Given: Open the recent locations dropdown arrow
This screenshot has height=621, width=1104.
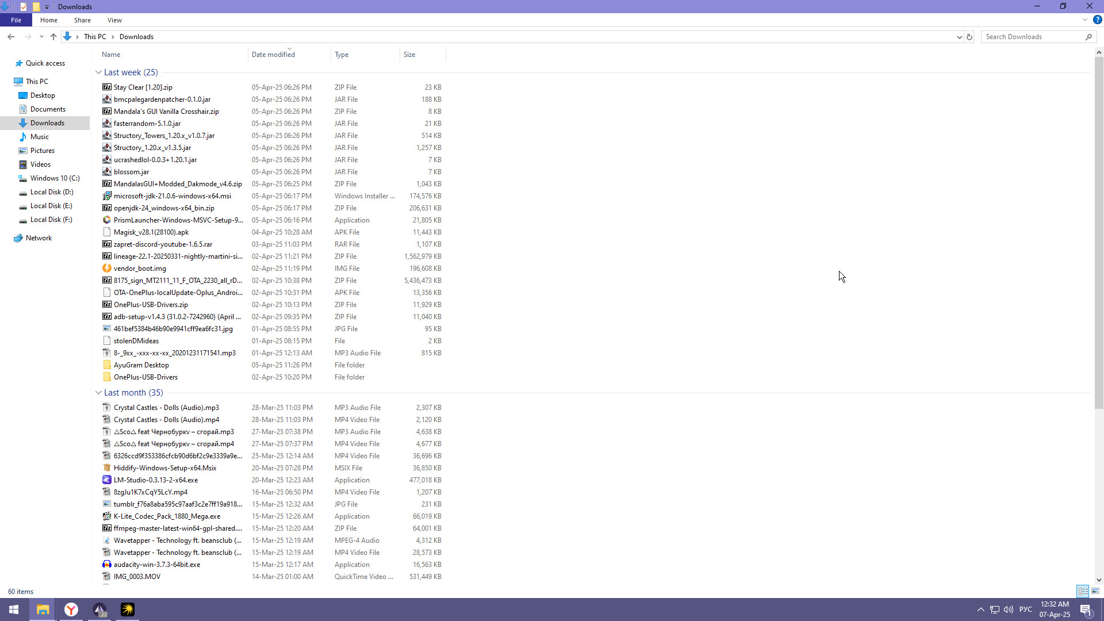Looking at the screenshot, I should (41, 37).
